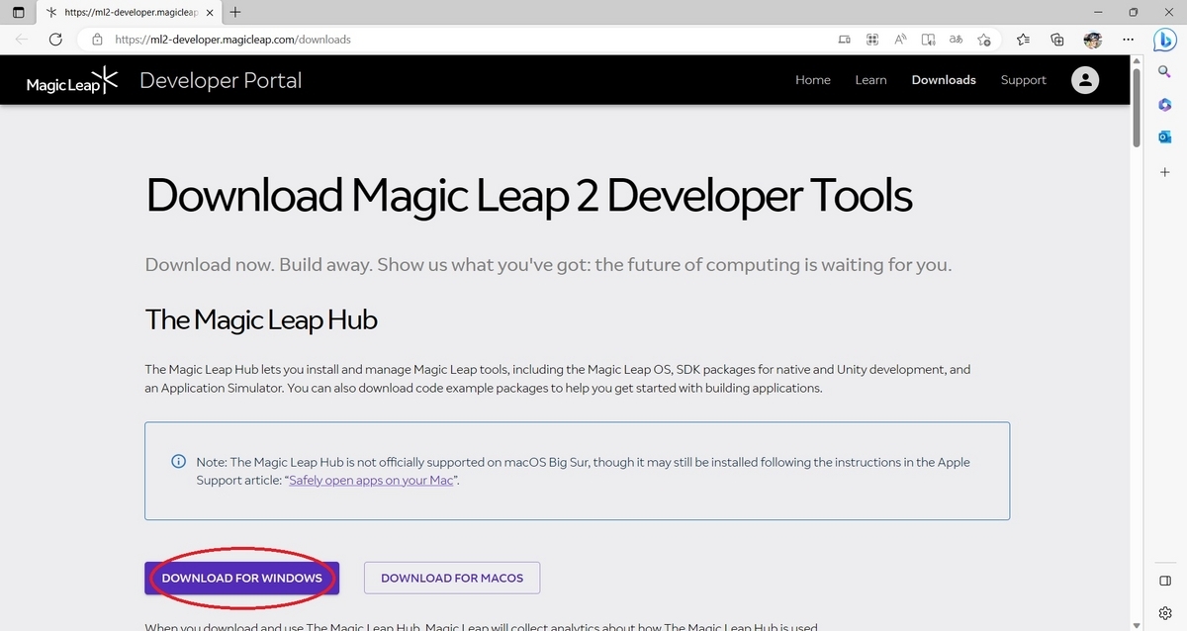Open Collections in the toolbar
This screenshot has width=1187, height=631.
tap(1056, 40)
